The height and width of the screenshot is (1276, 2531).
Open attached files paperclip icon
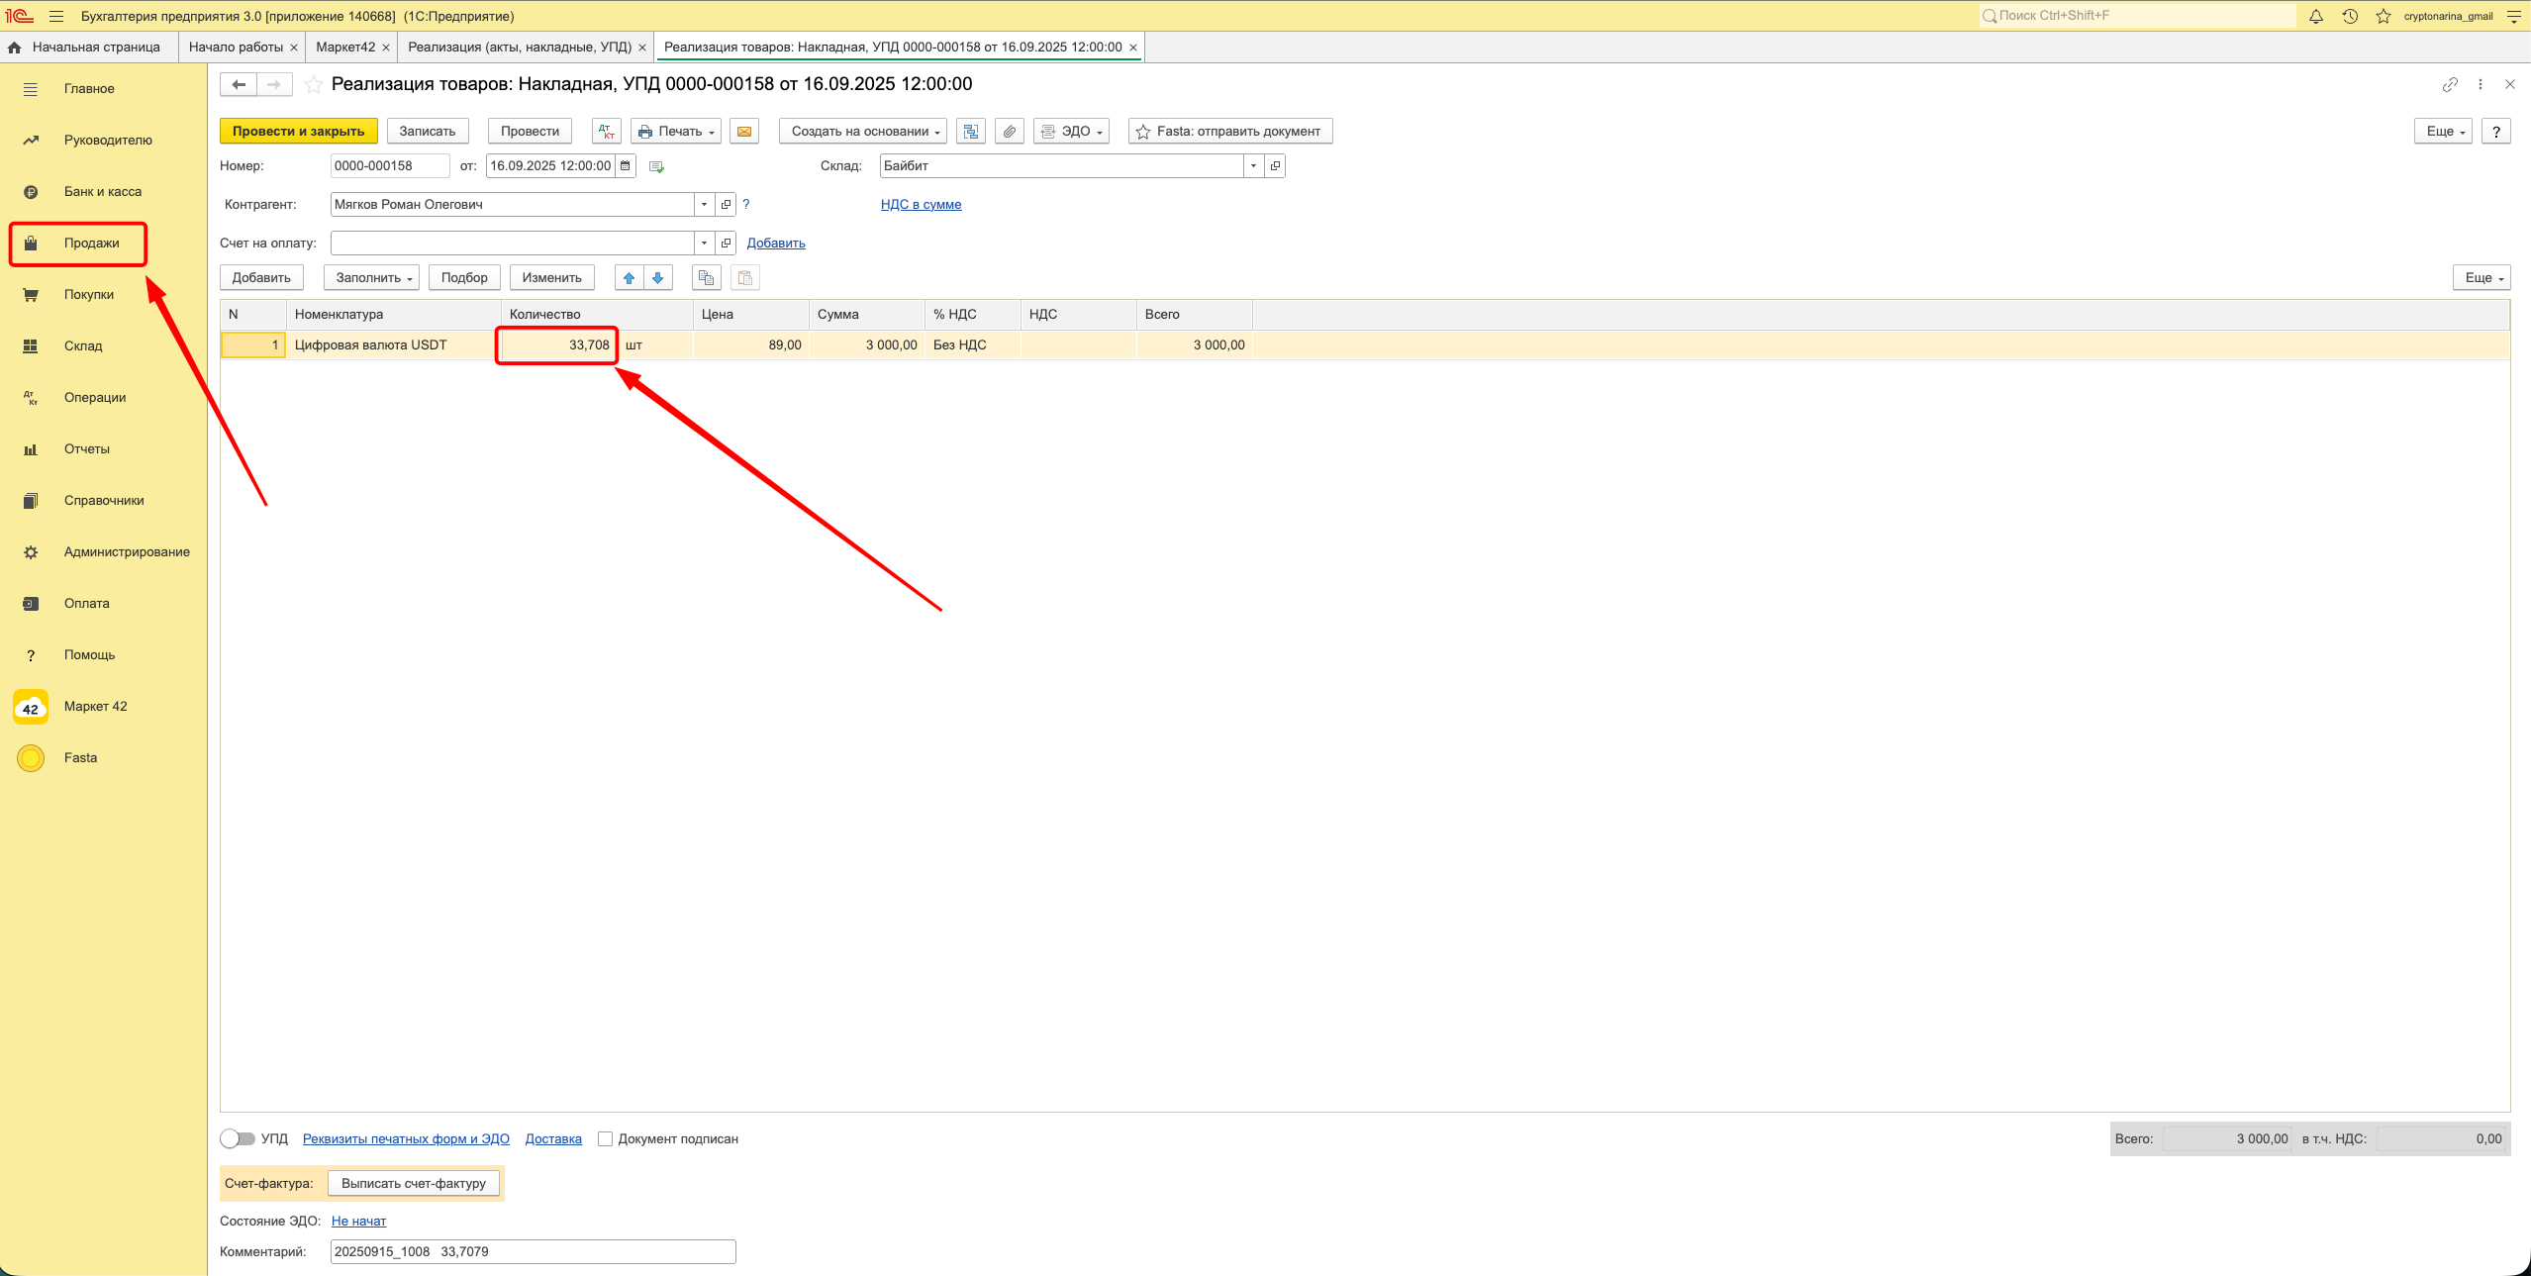[x=1009, y=132]
